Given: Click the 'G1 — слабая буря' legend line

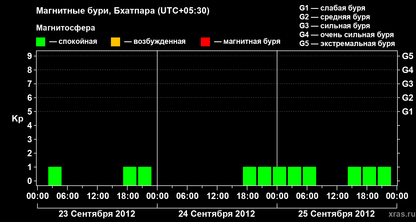Looking at the screenshot, I should point(332,8).
